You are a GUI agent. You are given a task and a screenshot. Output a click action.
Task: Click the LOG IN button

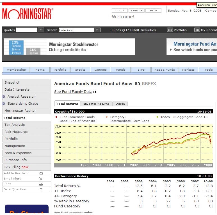(120, 10)
